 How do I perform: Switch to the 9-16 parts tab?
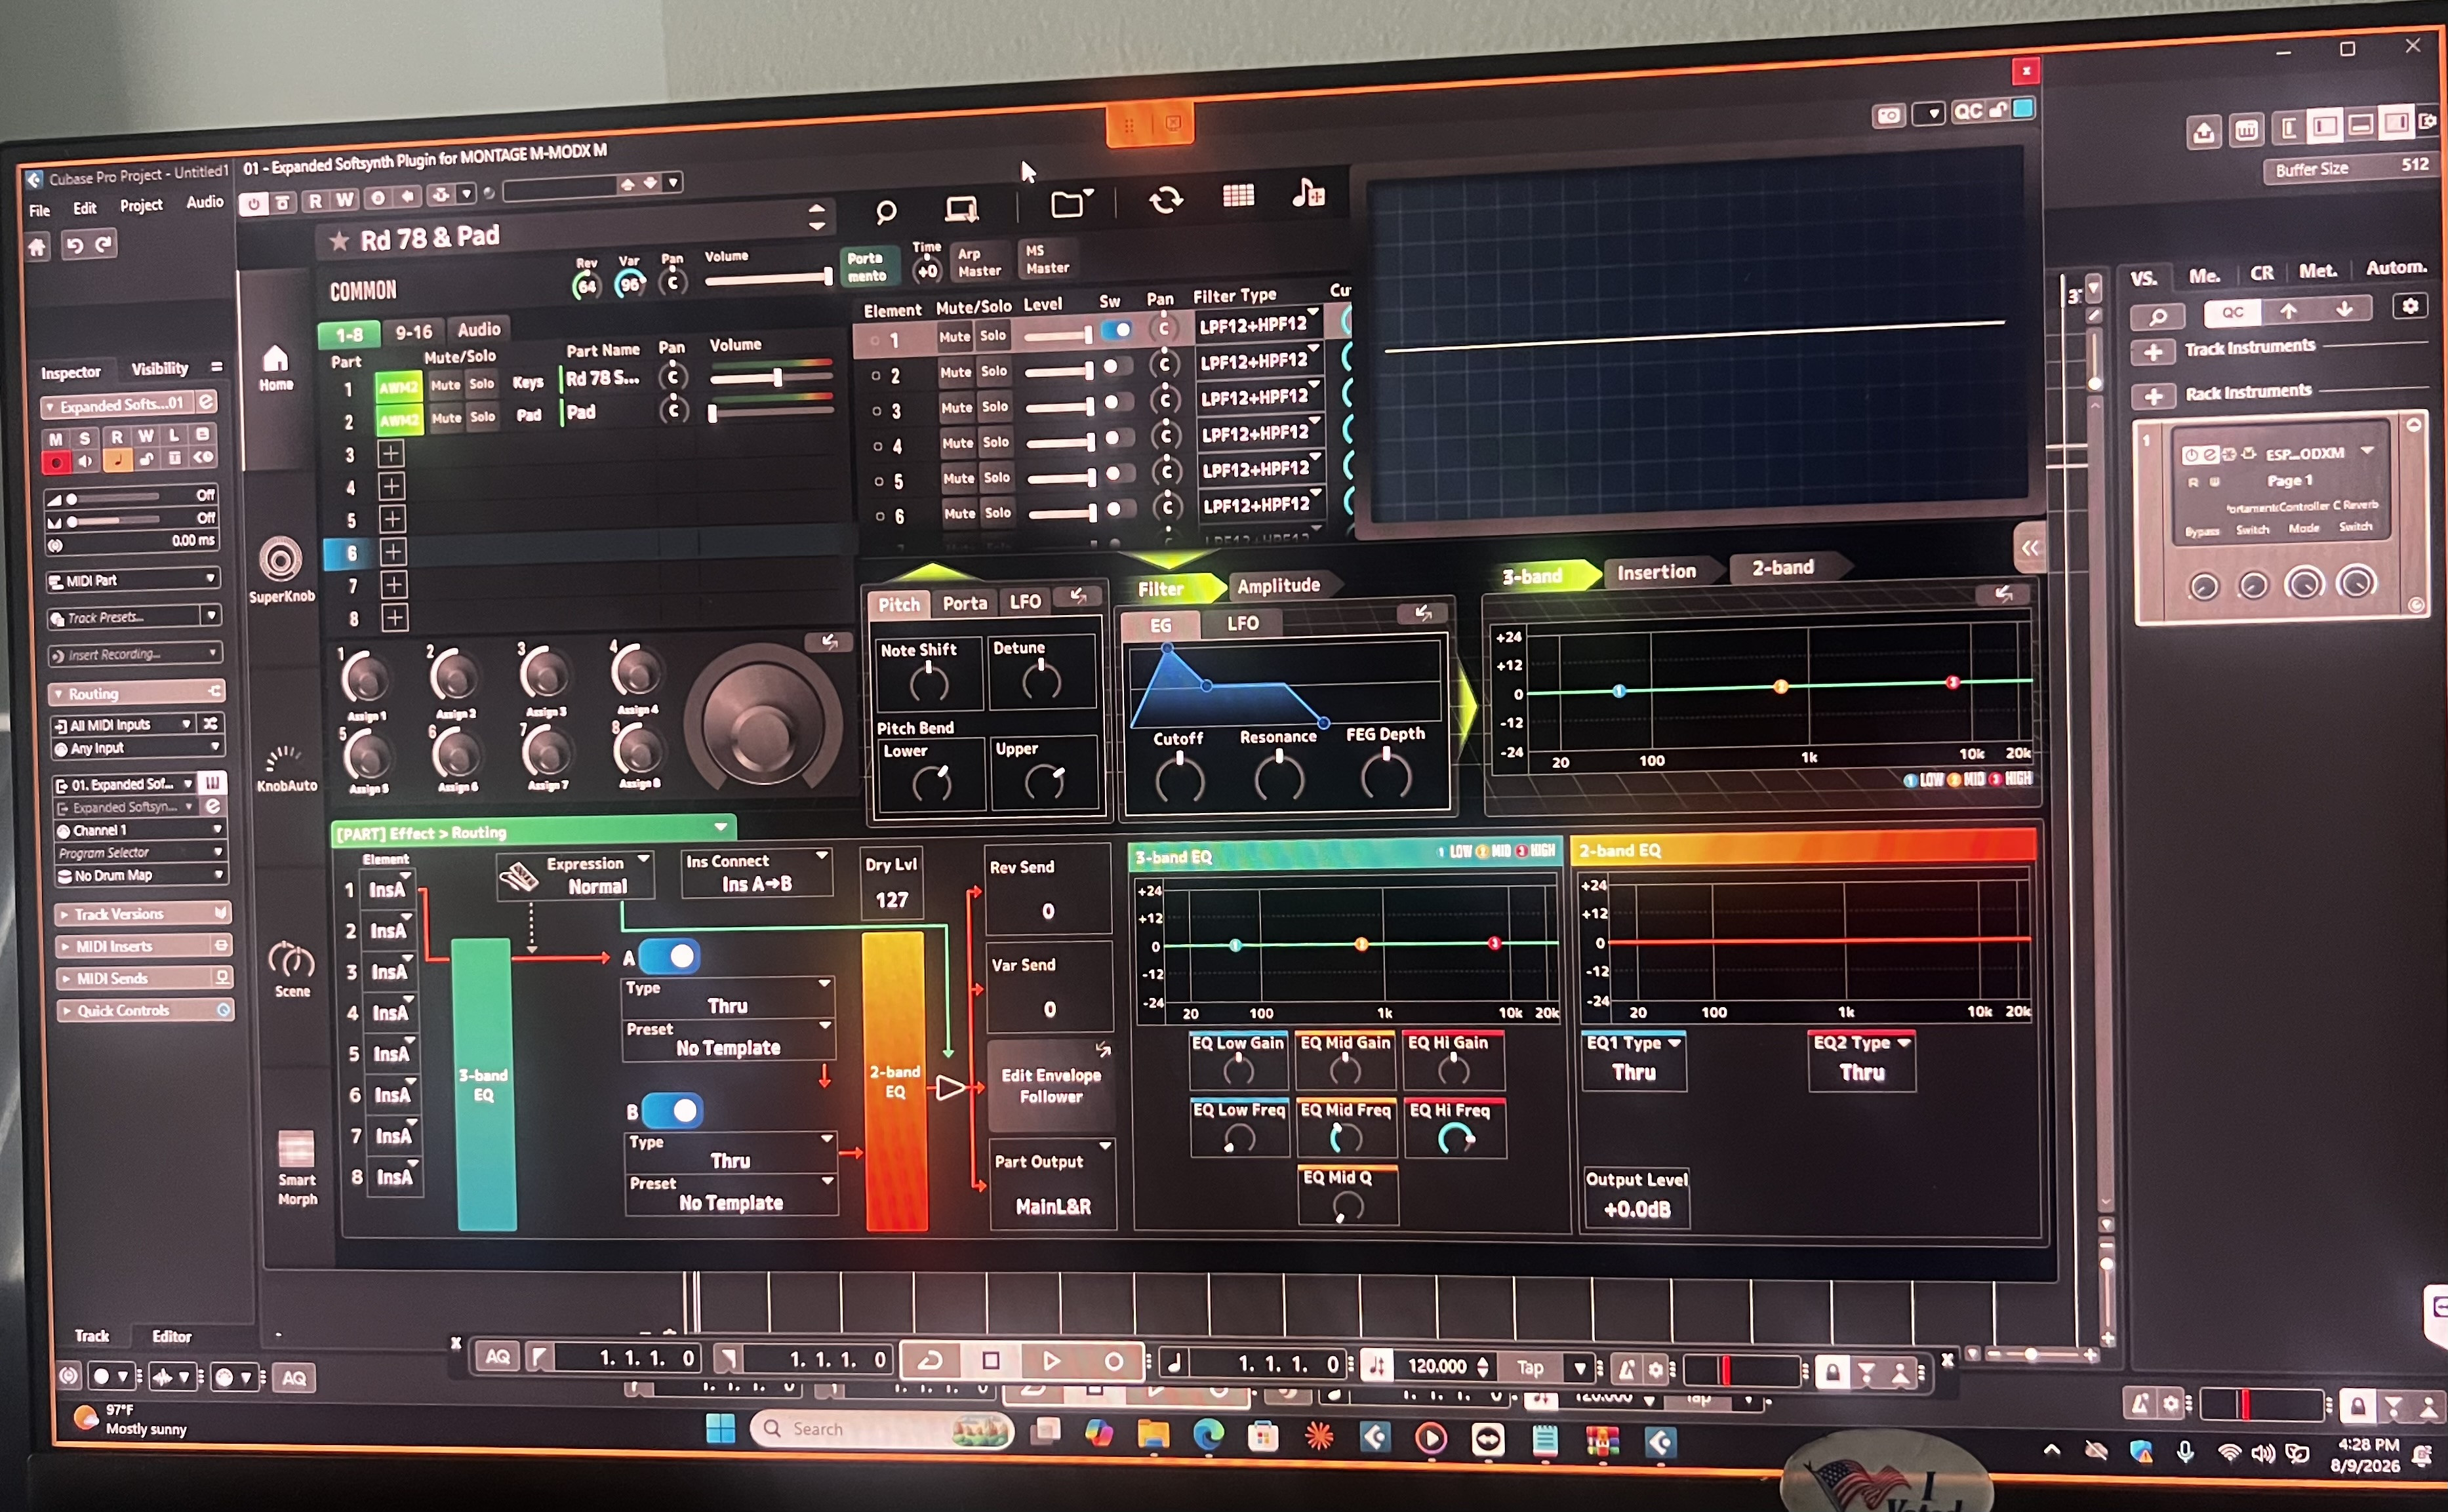click(413, 332)
